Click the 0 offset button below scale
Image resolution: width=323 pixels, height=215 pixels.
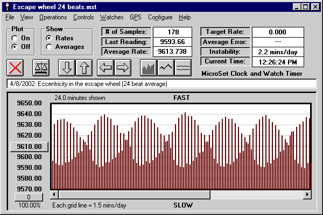click(29, 197)
